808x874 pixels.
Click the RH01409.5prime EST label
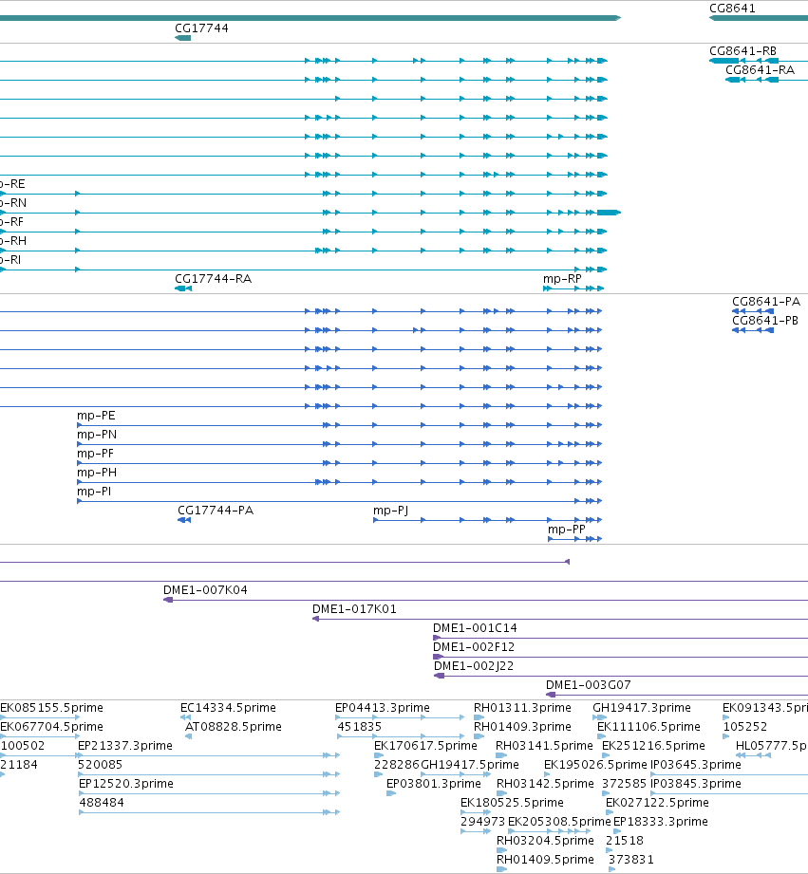coord(545,859)
